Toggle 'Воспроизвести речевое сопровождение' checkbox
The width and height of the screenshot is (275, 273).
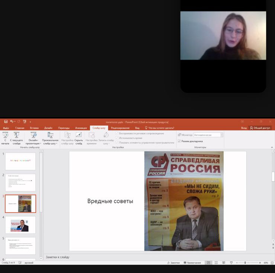click(x=117, y=134)
